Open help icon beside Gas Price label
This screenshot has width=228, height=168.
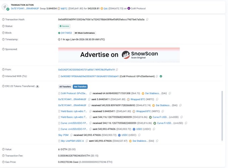[x=3, y=162]
